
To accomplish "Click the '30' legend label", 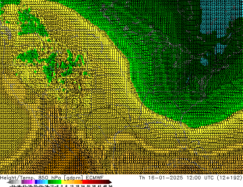I will 88,186.
